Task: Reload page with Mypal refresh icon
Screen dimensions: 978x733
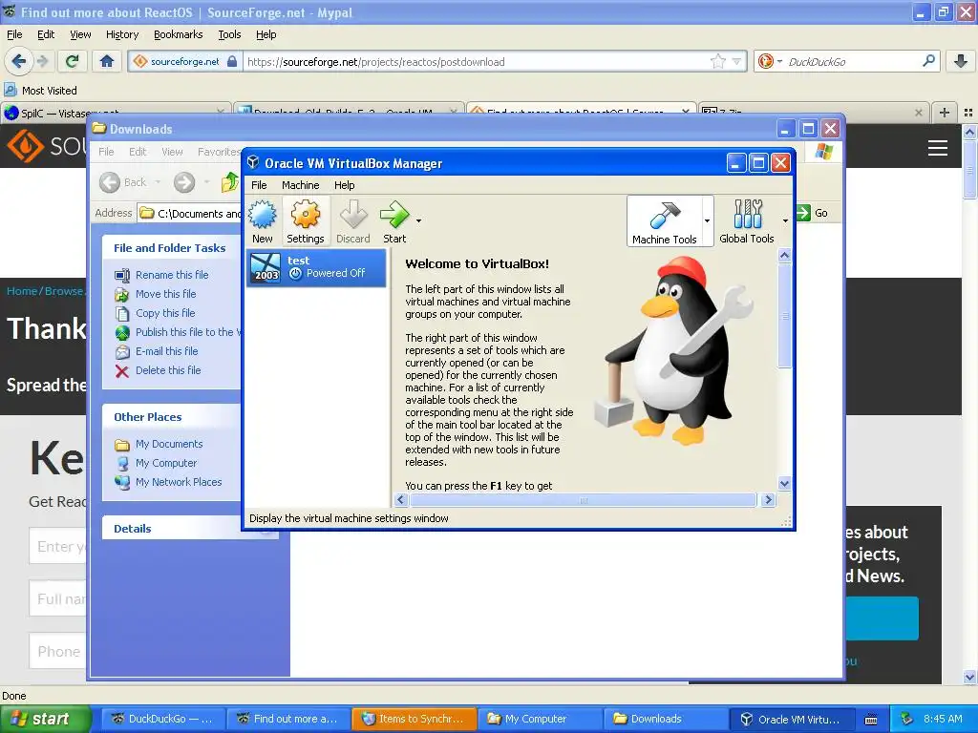Action: click(x=73, y=61)
